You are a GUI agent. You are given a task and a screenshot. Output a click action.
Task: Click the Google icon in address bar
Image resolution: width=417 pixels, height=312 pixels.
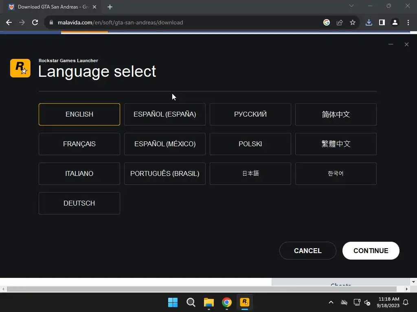[327, 23]
